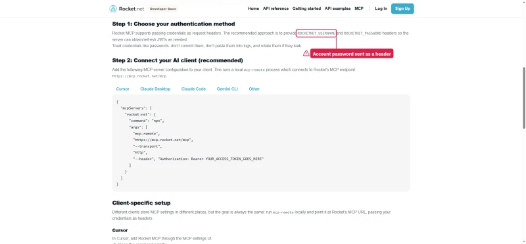Click the "rocket-net" code line
The width and height of the screenshot is (526, 244).
tap(140, 115)
